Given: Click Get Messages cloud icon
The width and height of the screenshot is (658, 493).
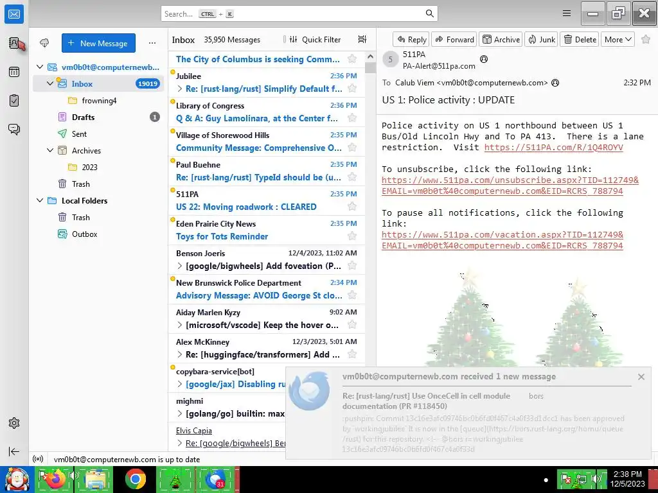Looking at the screenshot, I should pos(44,43).
